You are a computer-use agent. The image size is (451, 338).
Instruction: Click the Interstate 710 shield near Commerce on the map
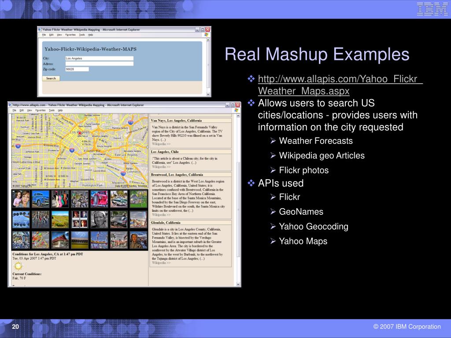[x=123, y=173]
